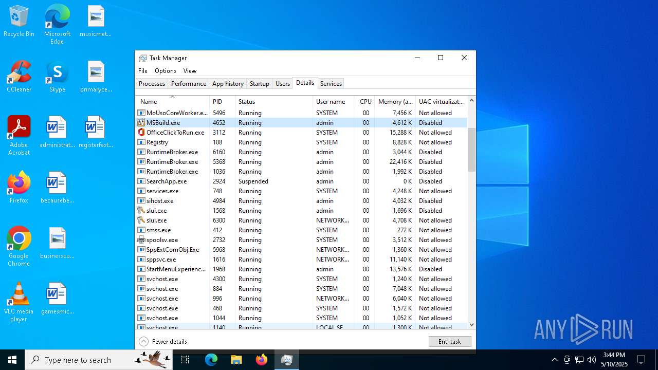Select the sihost.exe process
This screenshot has width=658, height=370.
(301, 201)
